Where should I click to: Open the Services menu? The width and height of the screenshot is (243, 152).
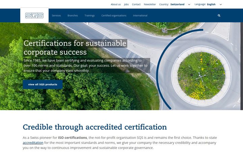tap(56, 16)
